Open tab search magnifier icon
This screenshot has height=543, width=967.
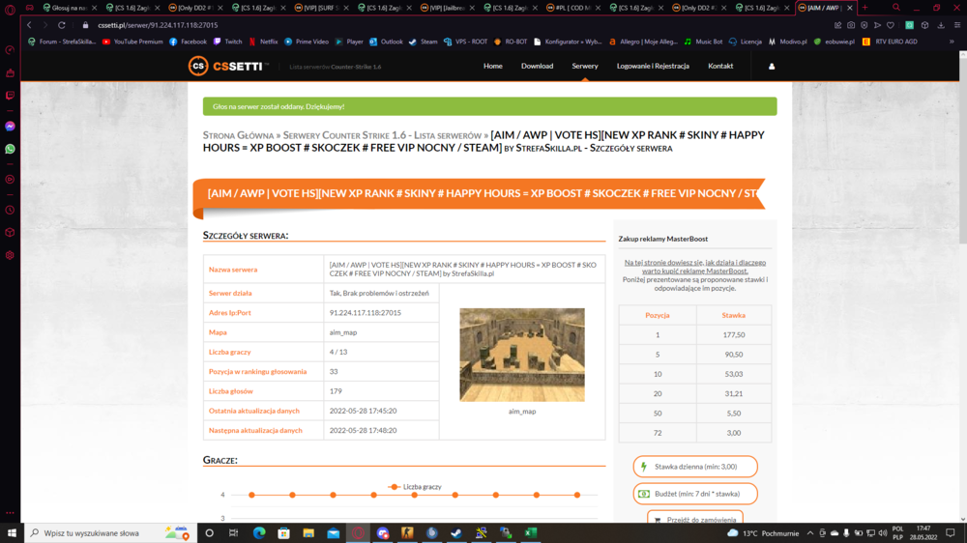pos(896,8)
